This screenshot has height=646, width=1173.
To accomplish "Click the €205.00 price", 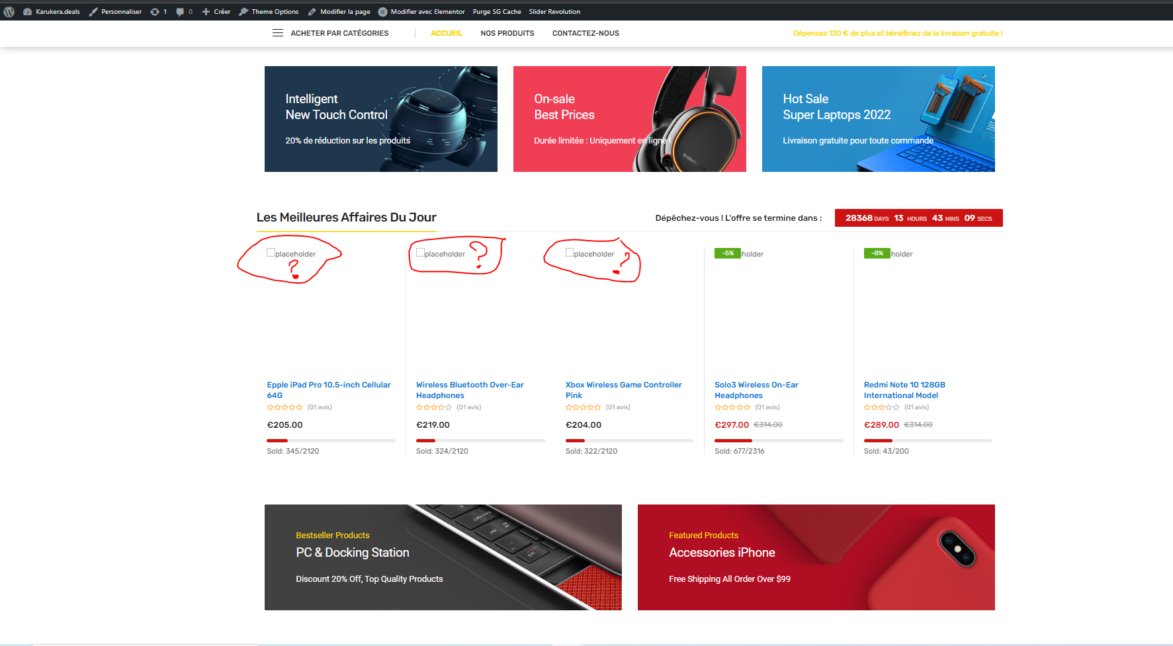I will (284, 425).
